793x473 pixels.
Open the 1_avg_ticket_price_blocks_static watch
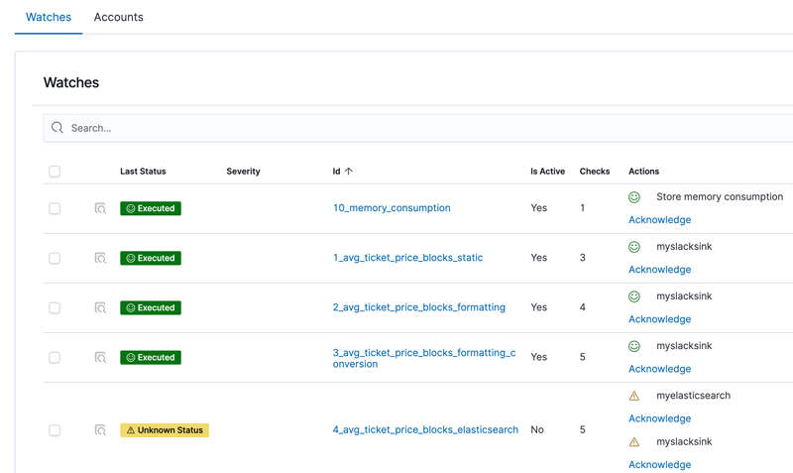407,258
